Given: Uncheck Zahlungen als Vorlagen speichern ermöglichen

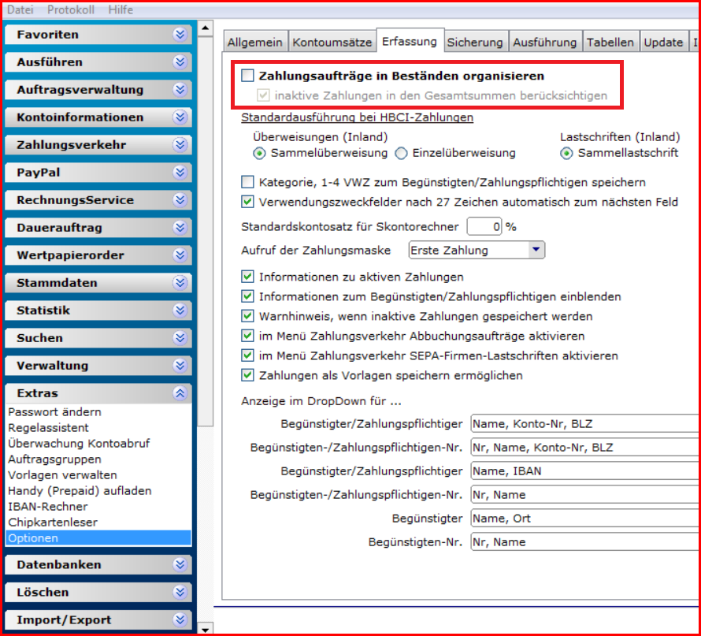Looking at the screenshot, I should click(x=247, y=375).
